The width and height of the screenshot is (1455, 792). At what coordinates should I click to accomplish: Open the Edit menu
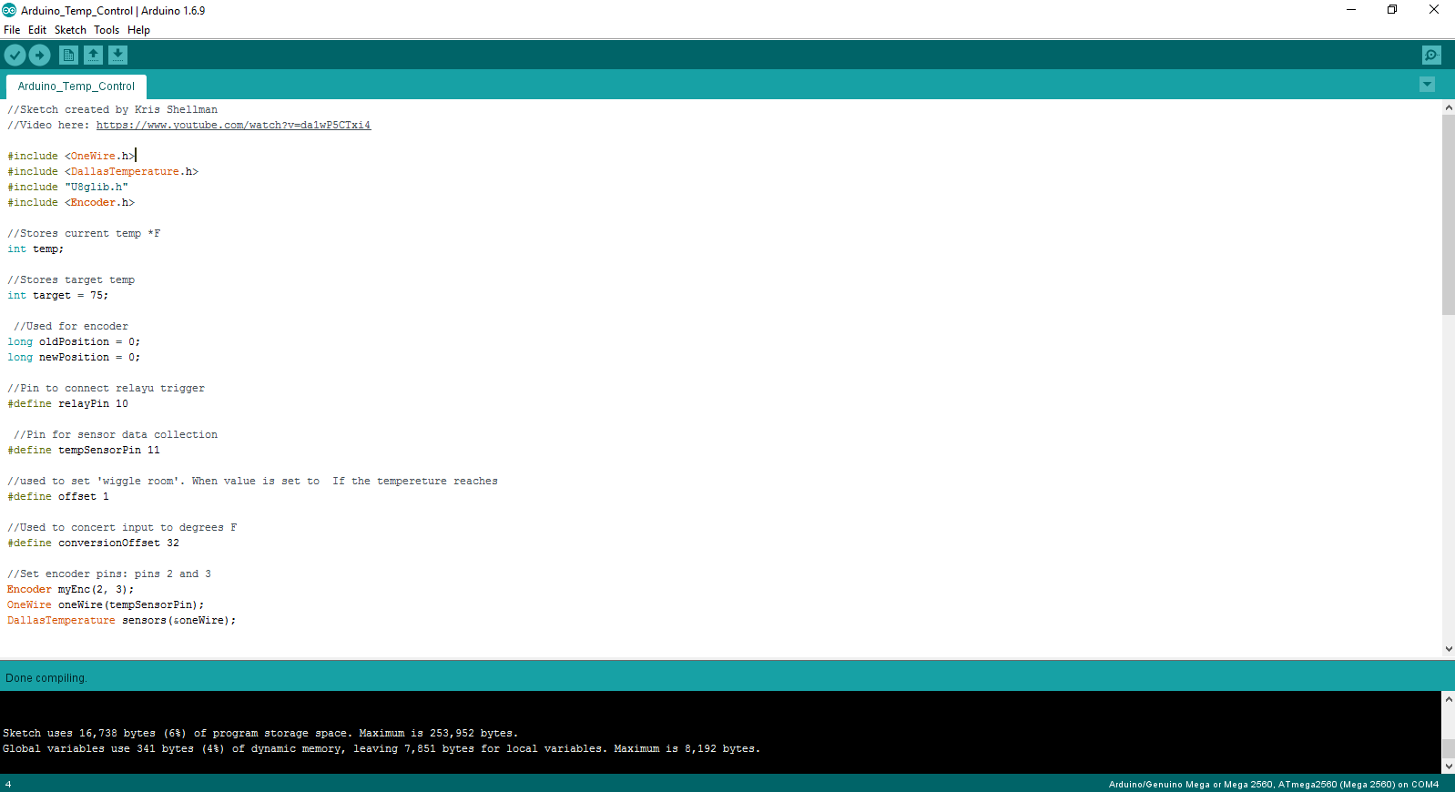[37, 30]
